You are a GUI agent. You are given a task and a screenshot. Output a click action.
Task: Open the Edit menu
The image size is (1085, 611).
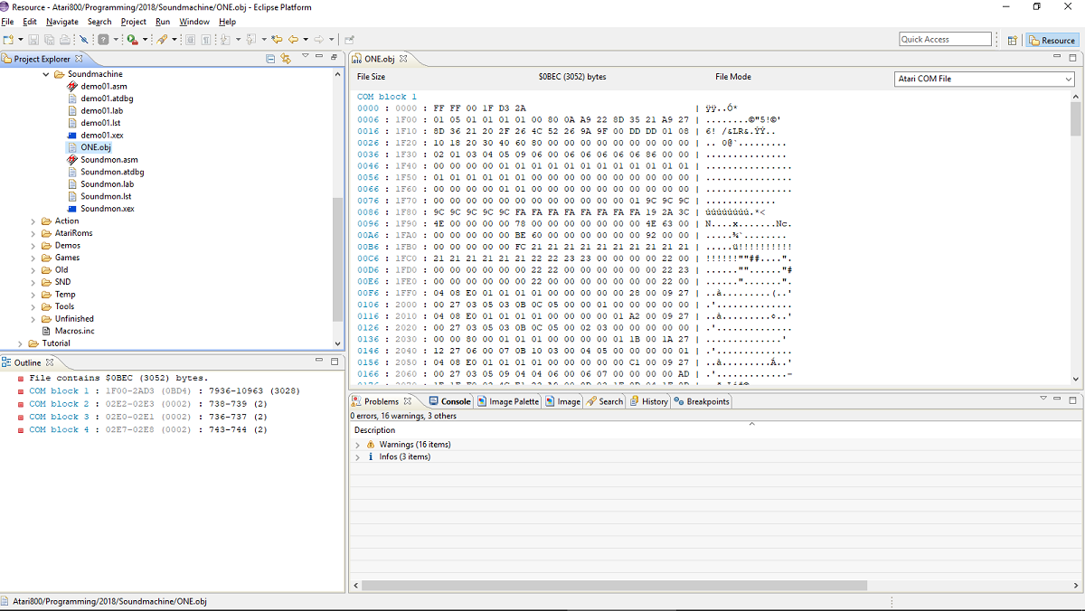pyautogui.click(x=30, y=22)
